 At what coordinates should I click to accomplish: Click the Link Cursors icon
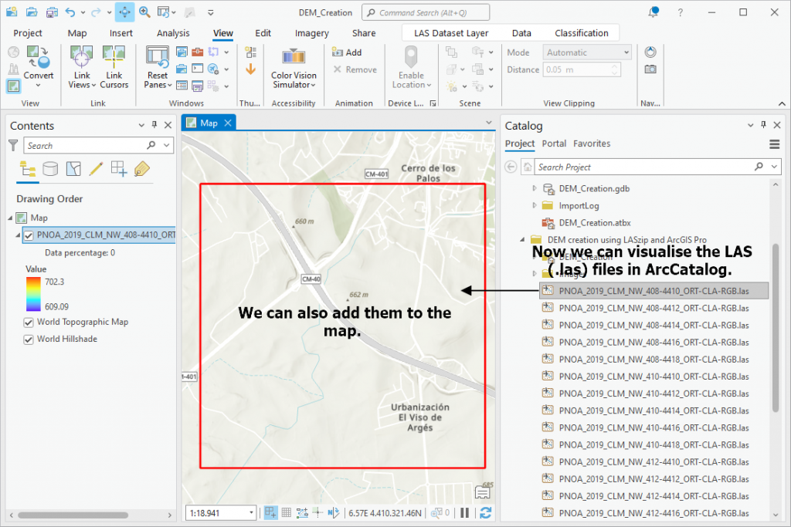[114, 56]
